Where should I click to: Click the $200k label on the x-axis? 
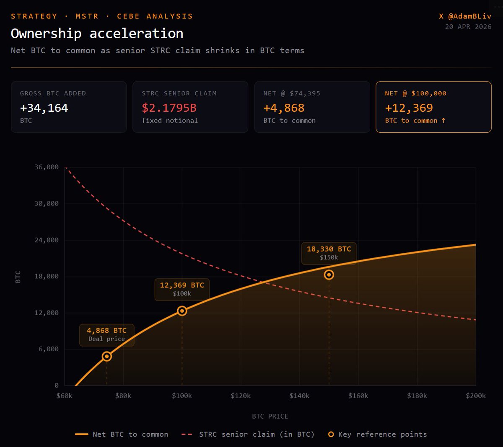coord(476,396)
